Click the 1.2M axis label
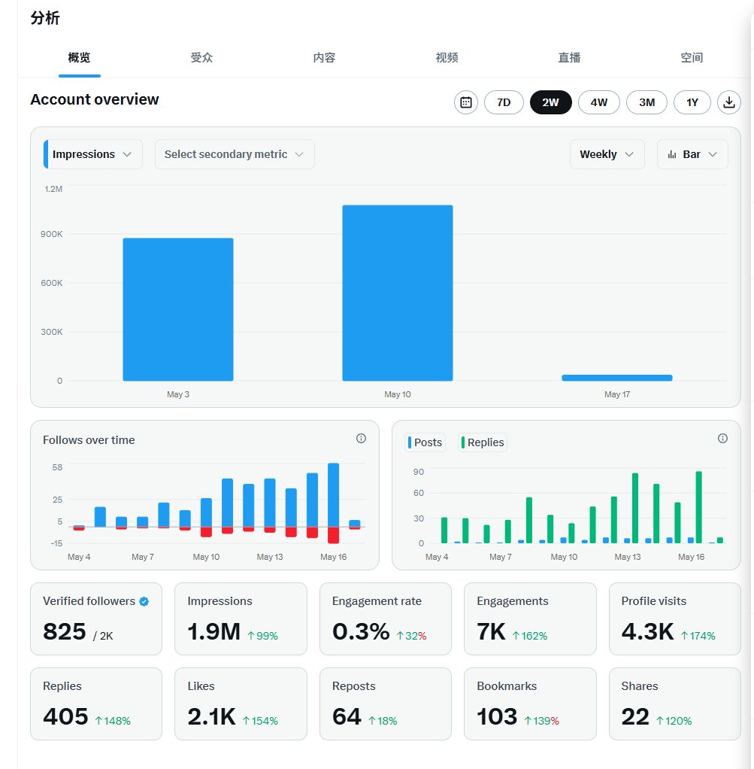Image resolution: width=754 pixels, height=769 pixels. click(53, 189)
